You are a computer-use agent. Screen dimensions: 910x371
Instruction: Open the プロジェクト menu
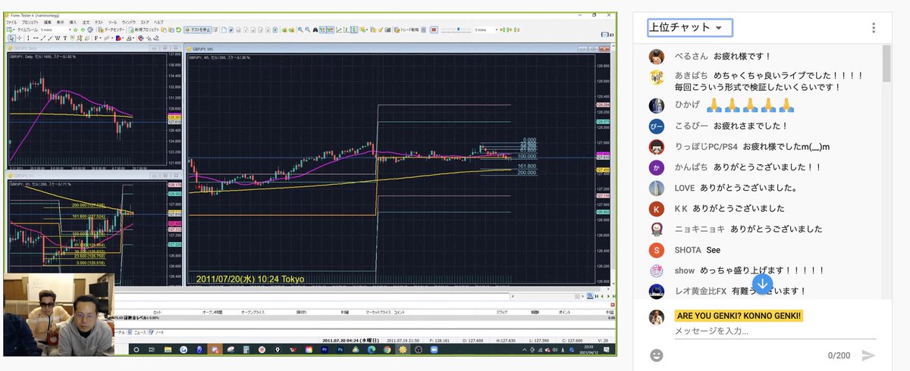(x=30, y=22)
